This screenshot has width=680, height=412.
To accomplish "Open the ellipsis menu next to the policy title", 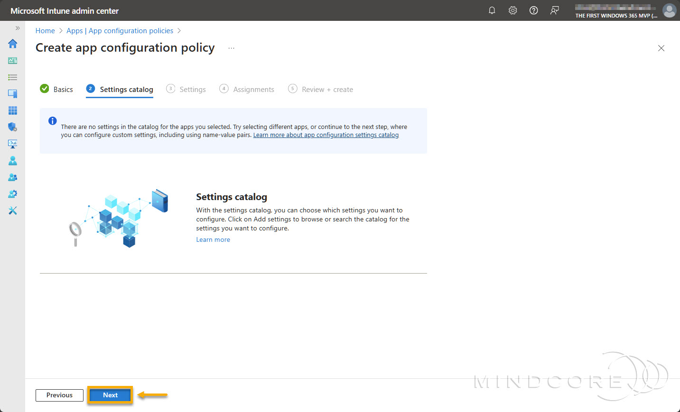I will (x=231, y=47).
